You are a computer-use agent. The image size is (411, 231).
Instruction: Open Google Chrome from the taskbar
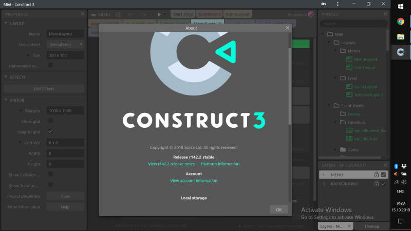401,21
